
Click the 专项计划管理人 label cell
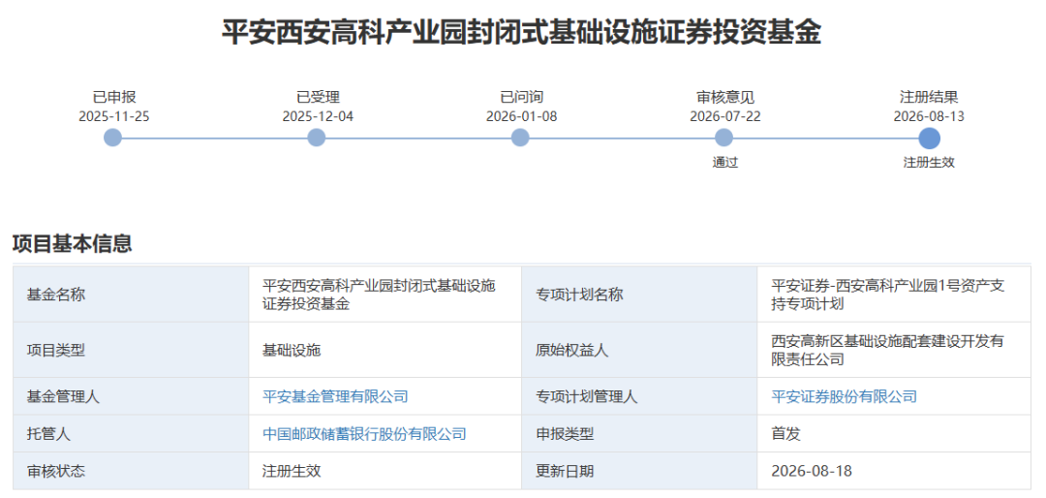pyautogui.click(x=639, y=396)
